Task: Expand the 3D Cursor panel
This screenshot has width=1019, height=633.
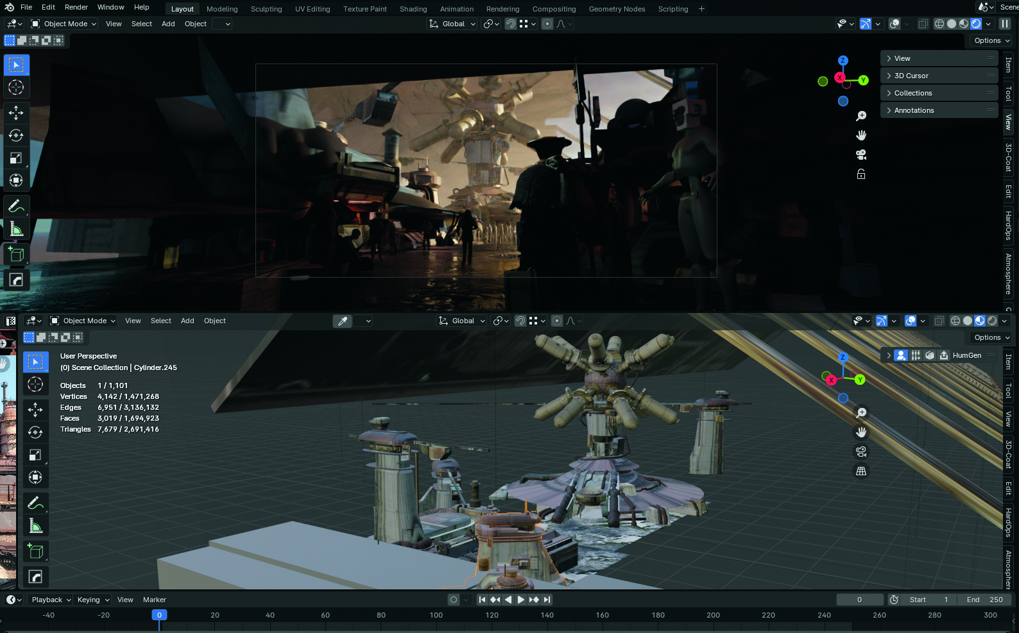Action: pos(939,76)
